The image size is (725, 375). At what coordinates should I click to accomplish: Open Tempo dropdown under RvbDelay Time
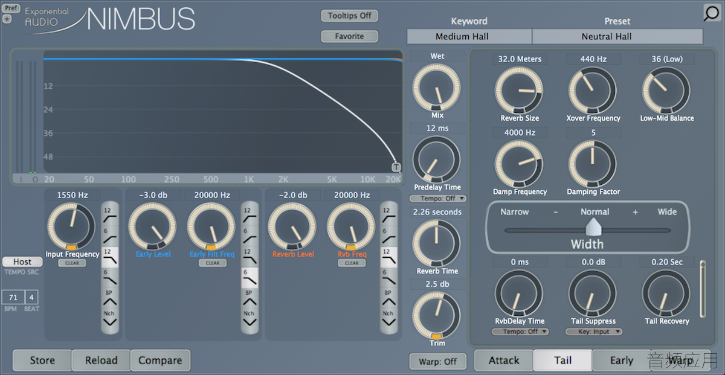[520, 332]
